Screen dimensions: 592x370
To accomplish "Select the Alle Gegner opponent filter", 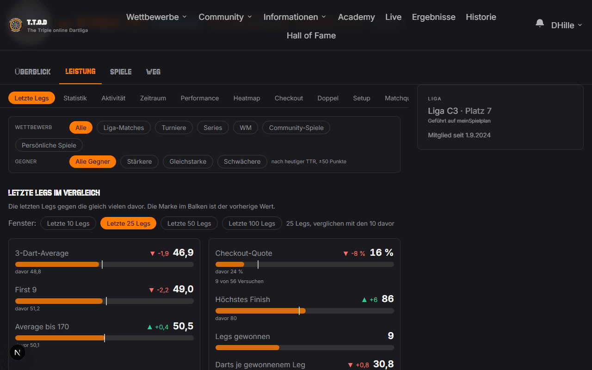I will point(92,161).
